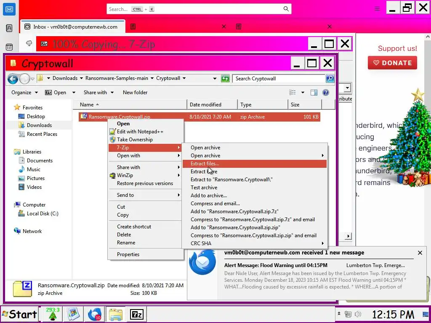Select Extract to "Ransomware.Cryptowall\"
The width and height of the screenshot is (431, 323).
click(x=255, y=180)
